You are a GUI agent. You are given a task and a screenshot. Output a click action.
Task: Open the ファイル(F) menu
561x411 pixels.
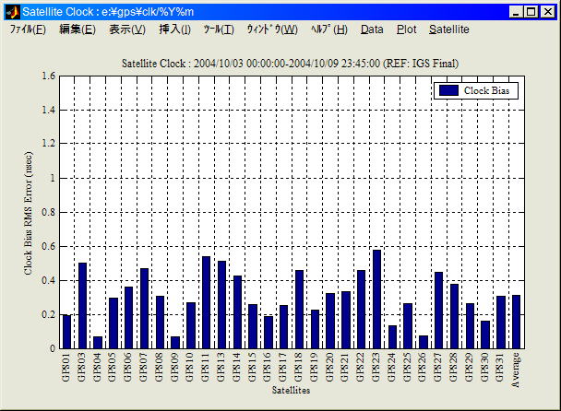(28, 29)
